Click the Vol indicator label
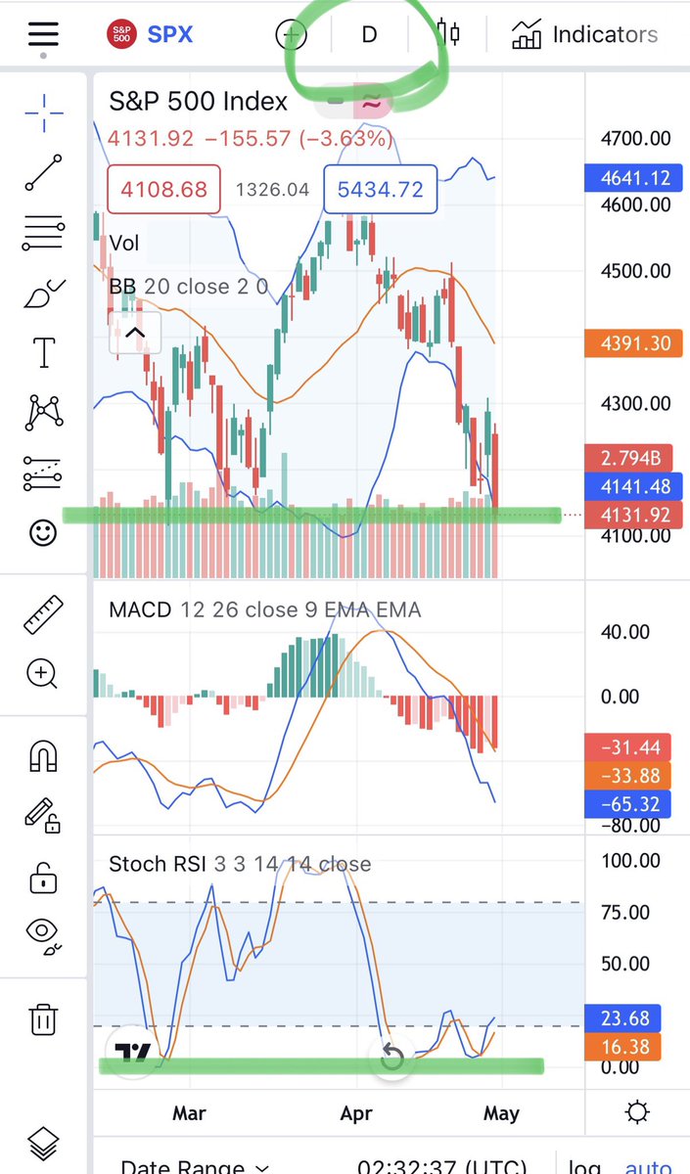The width and height of the screenshot is (690, 1174). point(124,243)
